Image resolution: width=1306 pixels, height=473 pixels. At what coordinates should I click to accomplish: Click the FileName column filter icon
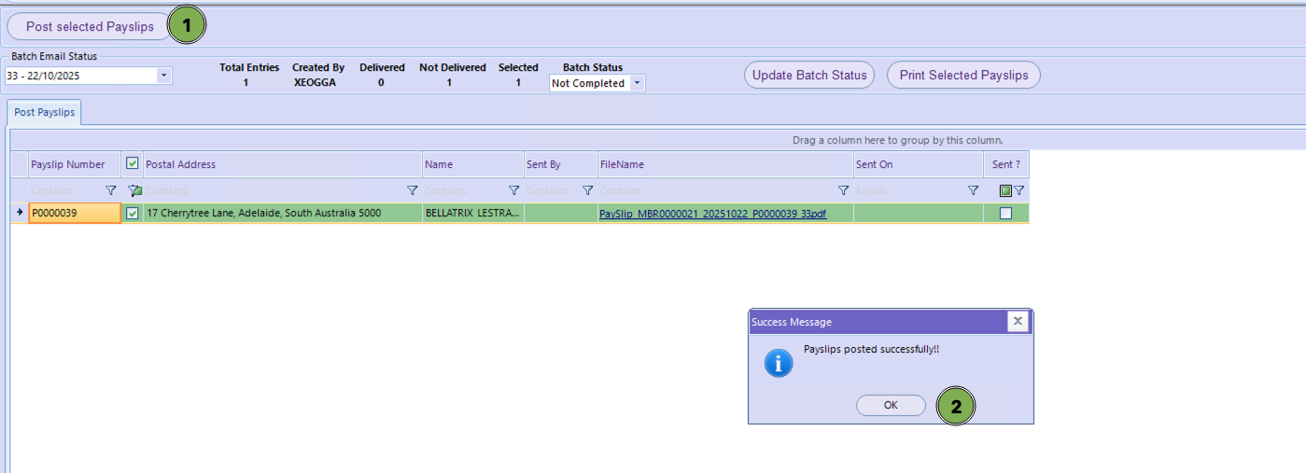coord(843,190)
